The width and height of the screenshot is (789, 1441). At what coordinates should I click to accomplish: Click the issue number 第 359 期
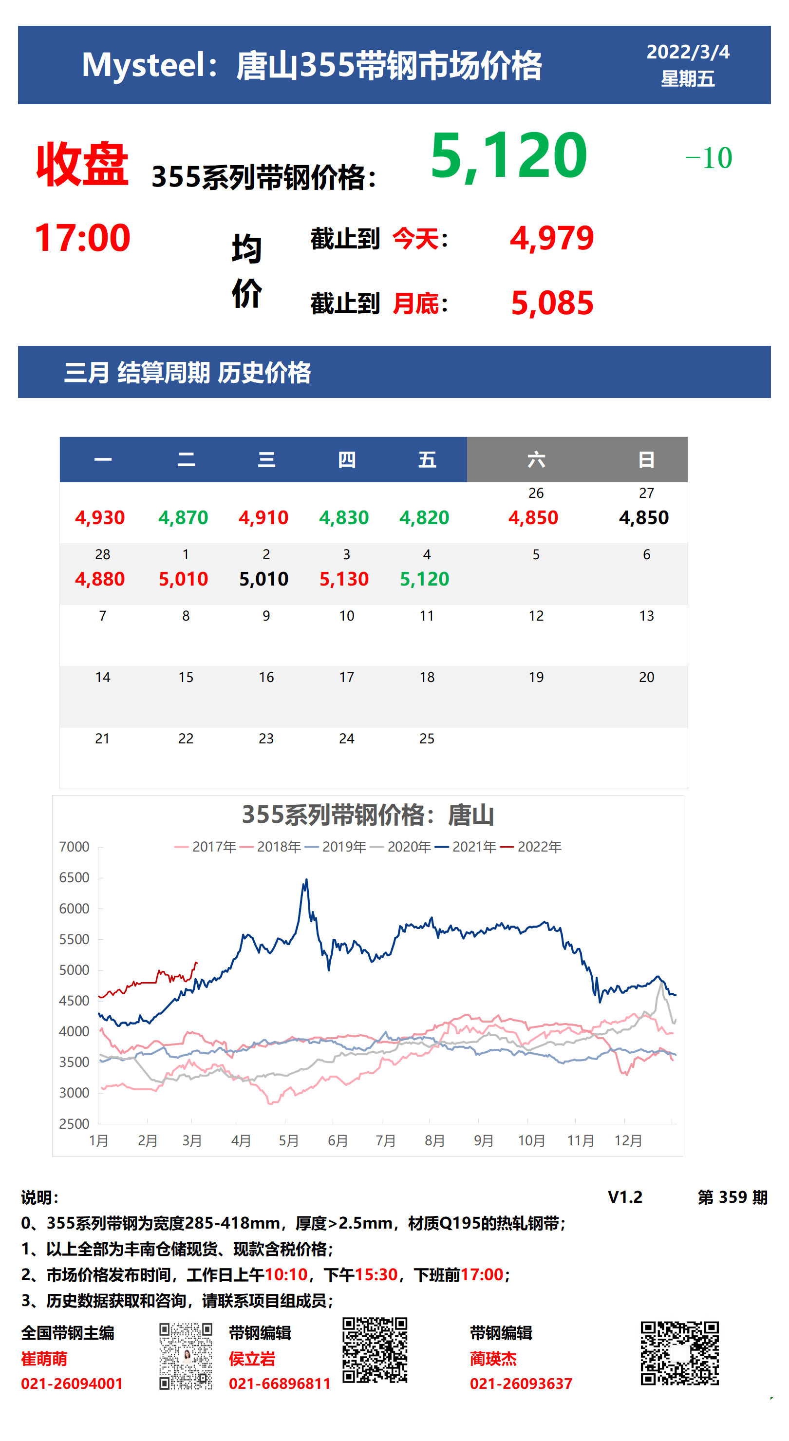click(733, 1197)
